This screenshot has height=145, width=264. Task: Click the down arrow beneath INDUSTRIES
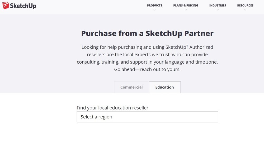tap(218, 10)
